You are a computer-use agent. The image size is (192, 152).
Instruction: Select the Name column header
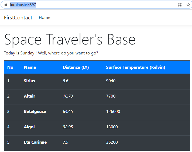pos(30,67)
